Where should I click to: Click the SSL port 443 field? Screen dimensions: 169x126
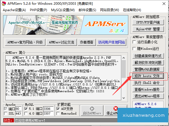[x=18, y=113]
